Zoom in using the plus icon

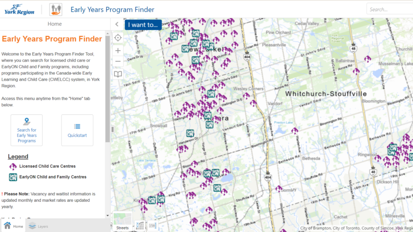(x=118, y=50)
